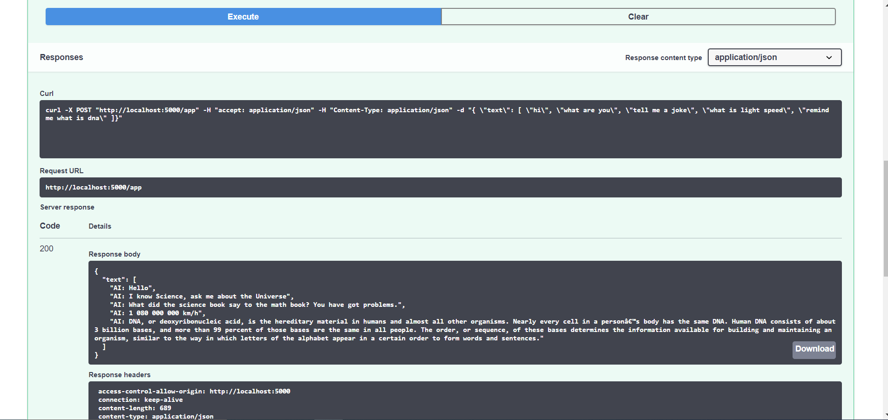Image resolution: width=888 pixels, height=420 pixels.
Task: Click the dropdown chevron next to application/json
Action: pyautogui.click(x=829, y=57)
